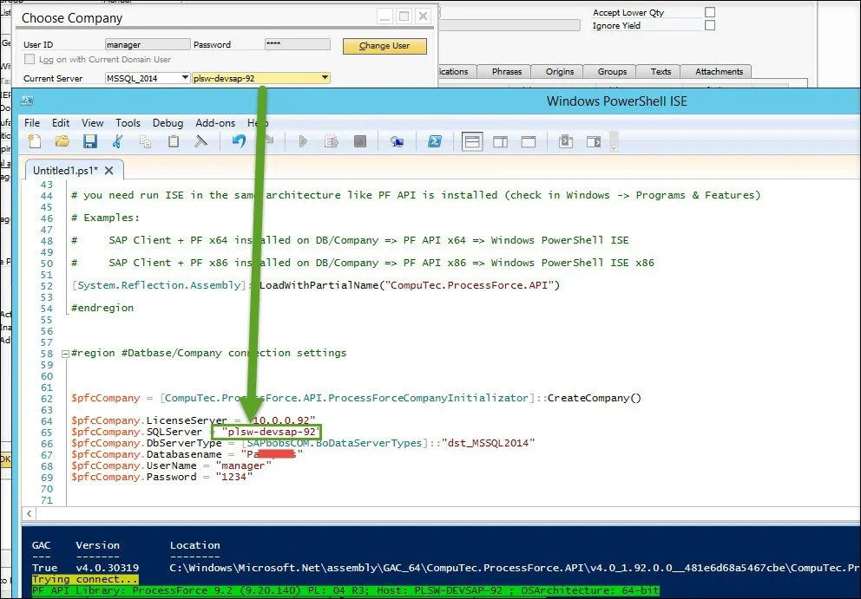Screen dimensions: 861x599
Task: Click the New Remote PowerShell Tab icon
Action: click(x=397, y=141)
